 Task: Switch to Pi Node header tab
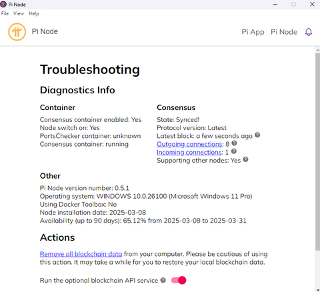coord(284,32)
